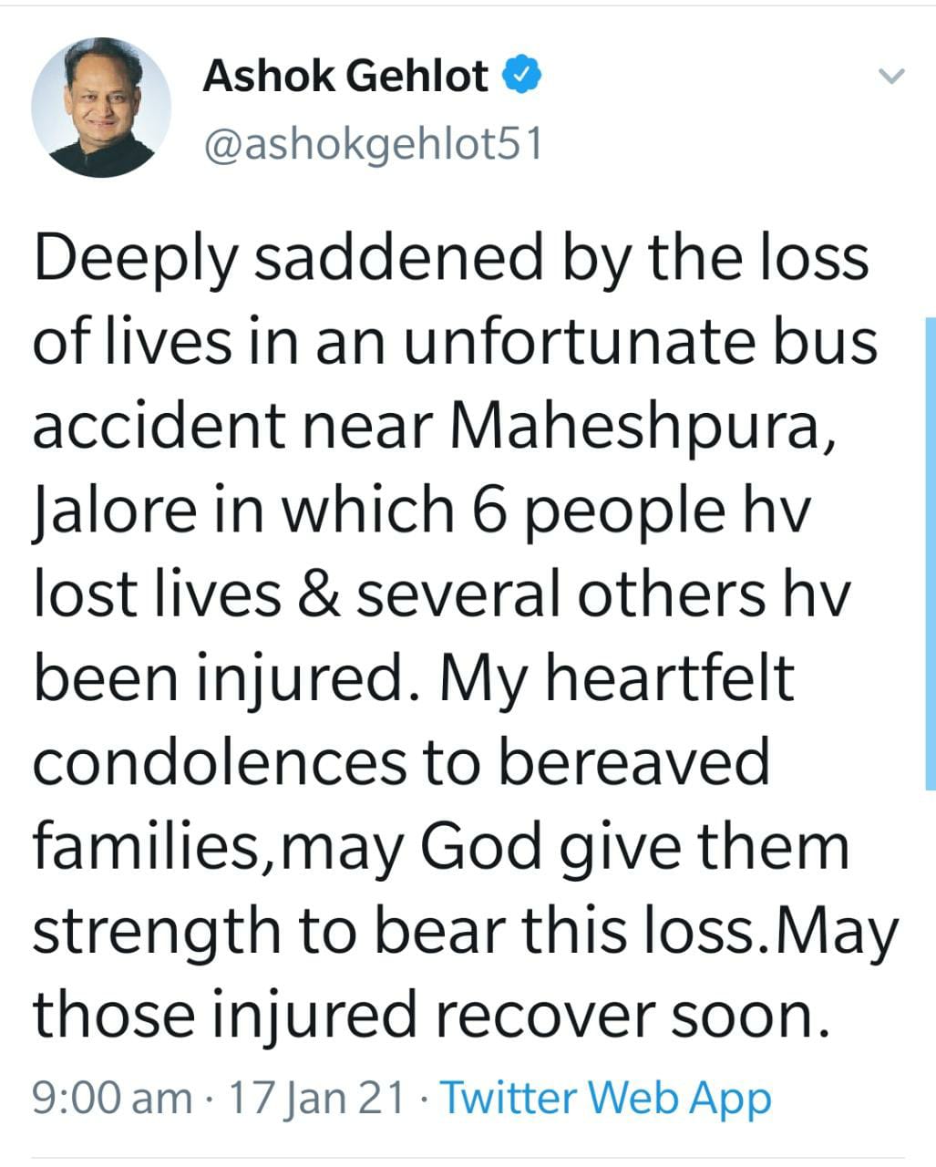Click the "9:00 am" timestamp

click(x=111, y=1098)
